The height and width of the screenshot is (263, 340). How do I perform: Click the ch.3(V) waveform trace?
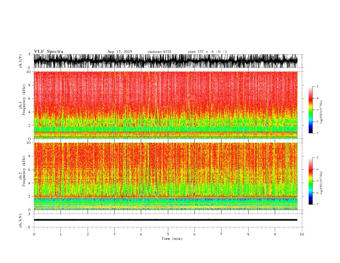[166, 220]
